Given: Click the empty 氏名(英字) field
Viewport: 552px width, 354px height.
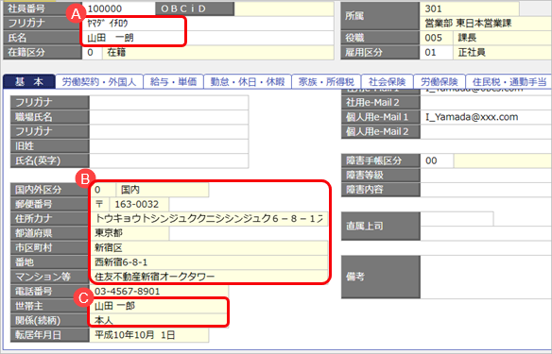Looking at the screenshot, I should pyautogui.click(x=169, y=160).
